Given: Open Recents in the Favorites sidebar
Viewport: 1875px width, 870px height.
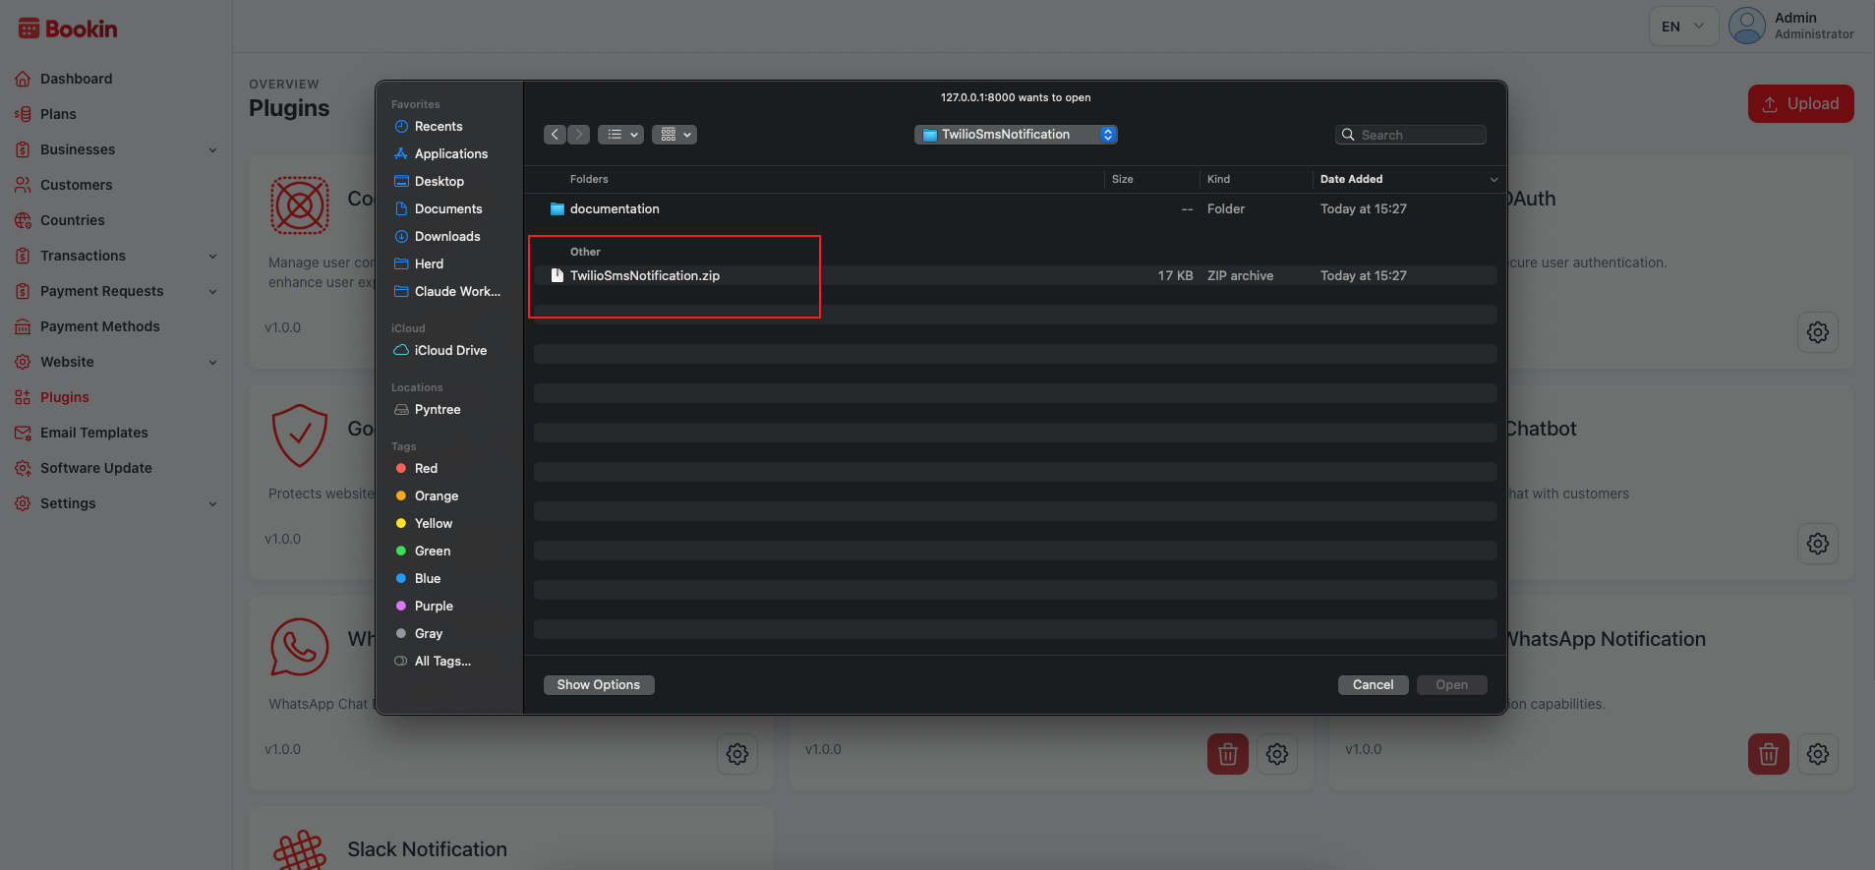Looking at the screenshot, I should click(439, 127).
